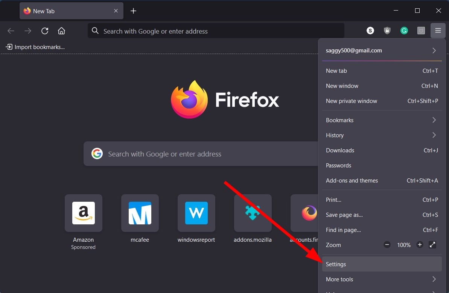The height and width of the screenshot is (293, 449).
Task: Open the Home page via home icon
Action: click(x=61, y=31)
